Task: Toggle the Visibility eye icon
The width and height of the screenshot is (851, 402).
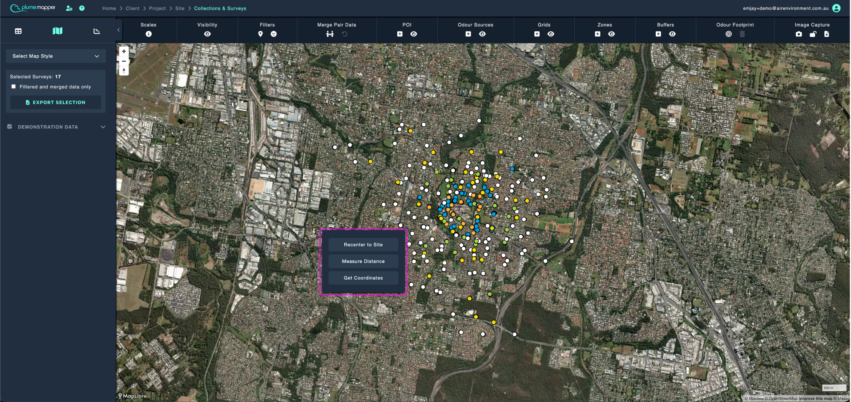Action: [x=207, y=34]
